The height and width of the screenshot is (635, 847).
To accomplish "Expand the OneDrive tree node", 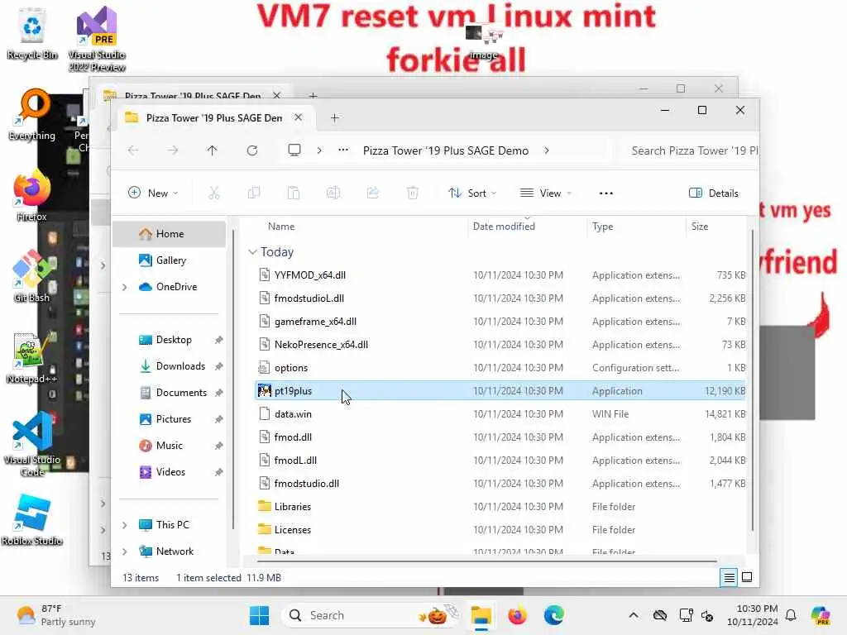I will pos(125,287).
